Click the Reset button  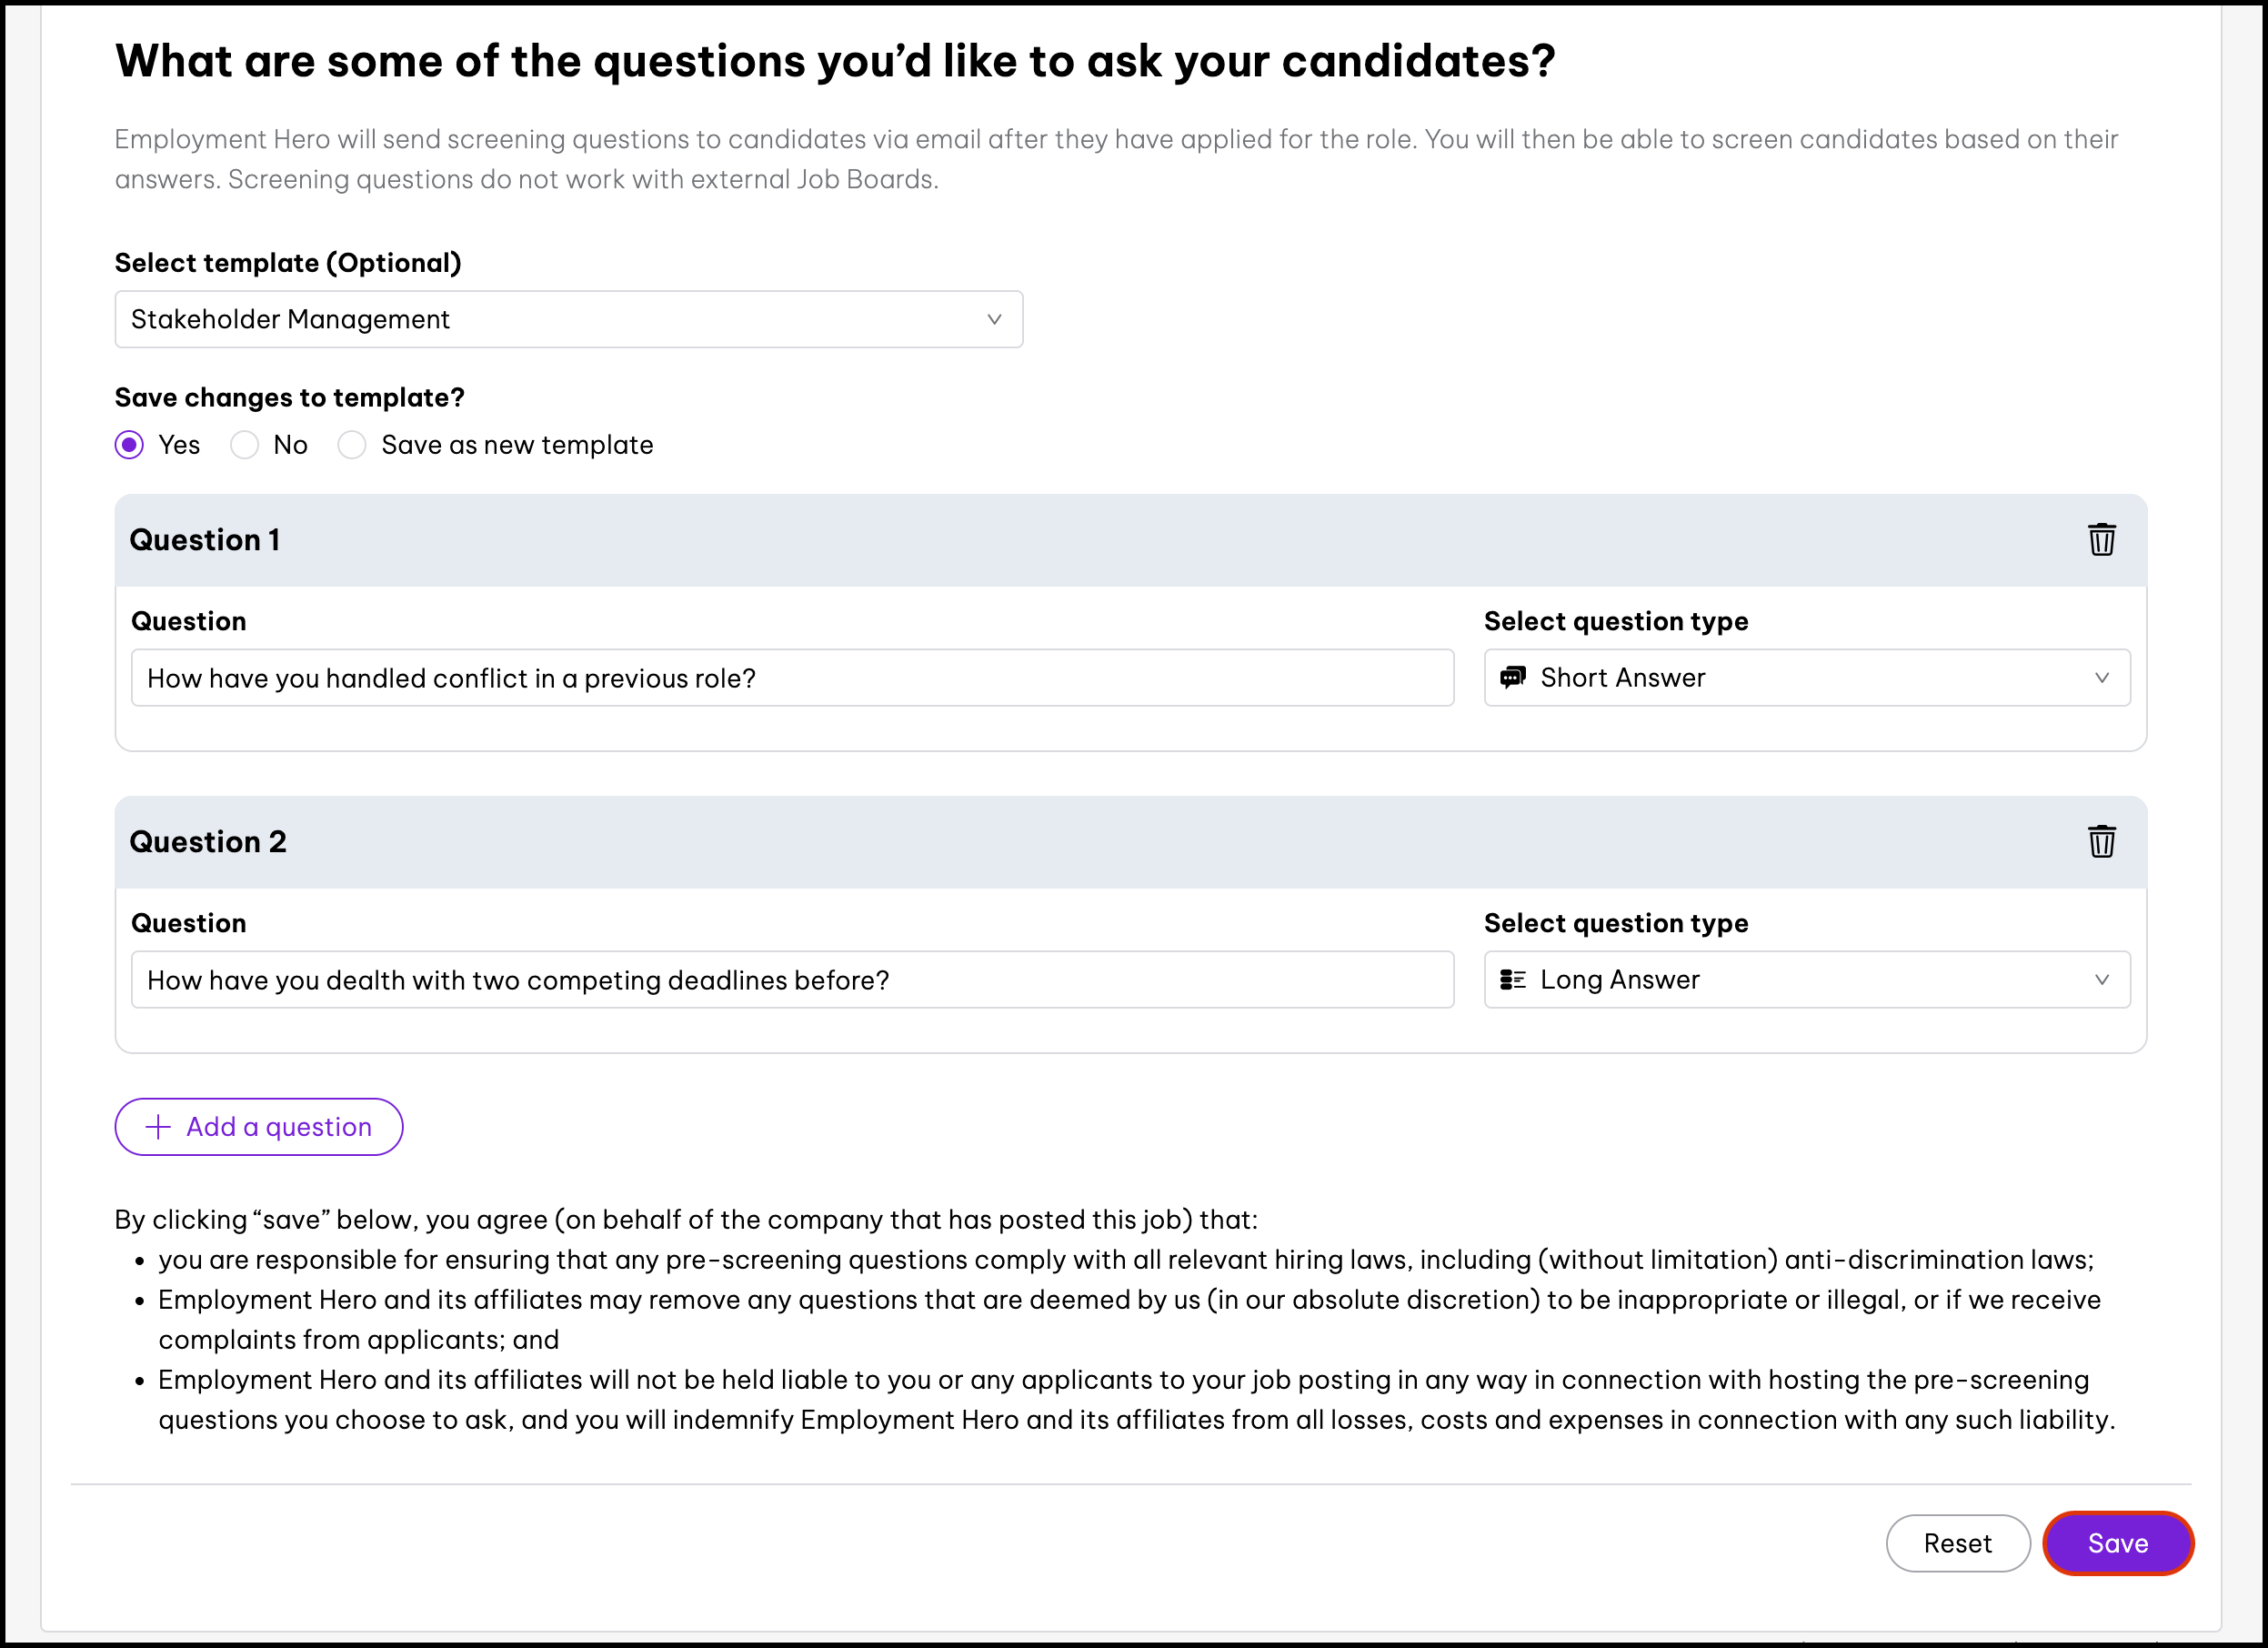tap(1957, 1543)
